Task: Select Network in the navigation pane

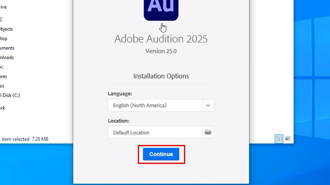Action: tap(3, 108)
